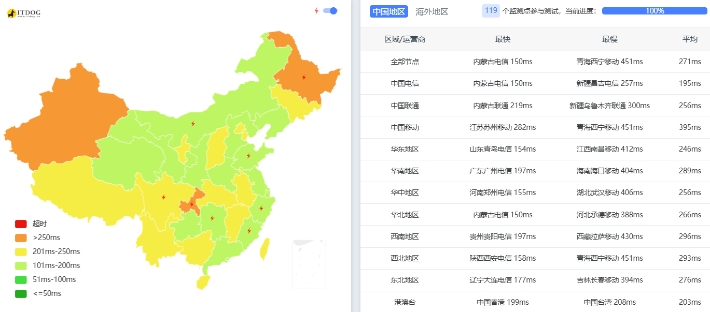This screenshot has width=710, height=312.
Task: Click 广东广州电信 197ms cell
Action: (x=503, y=171)
